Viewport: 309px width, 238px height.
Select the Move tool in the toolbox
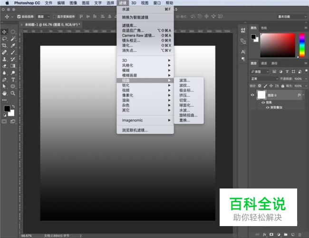pos(4,32)
